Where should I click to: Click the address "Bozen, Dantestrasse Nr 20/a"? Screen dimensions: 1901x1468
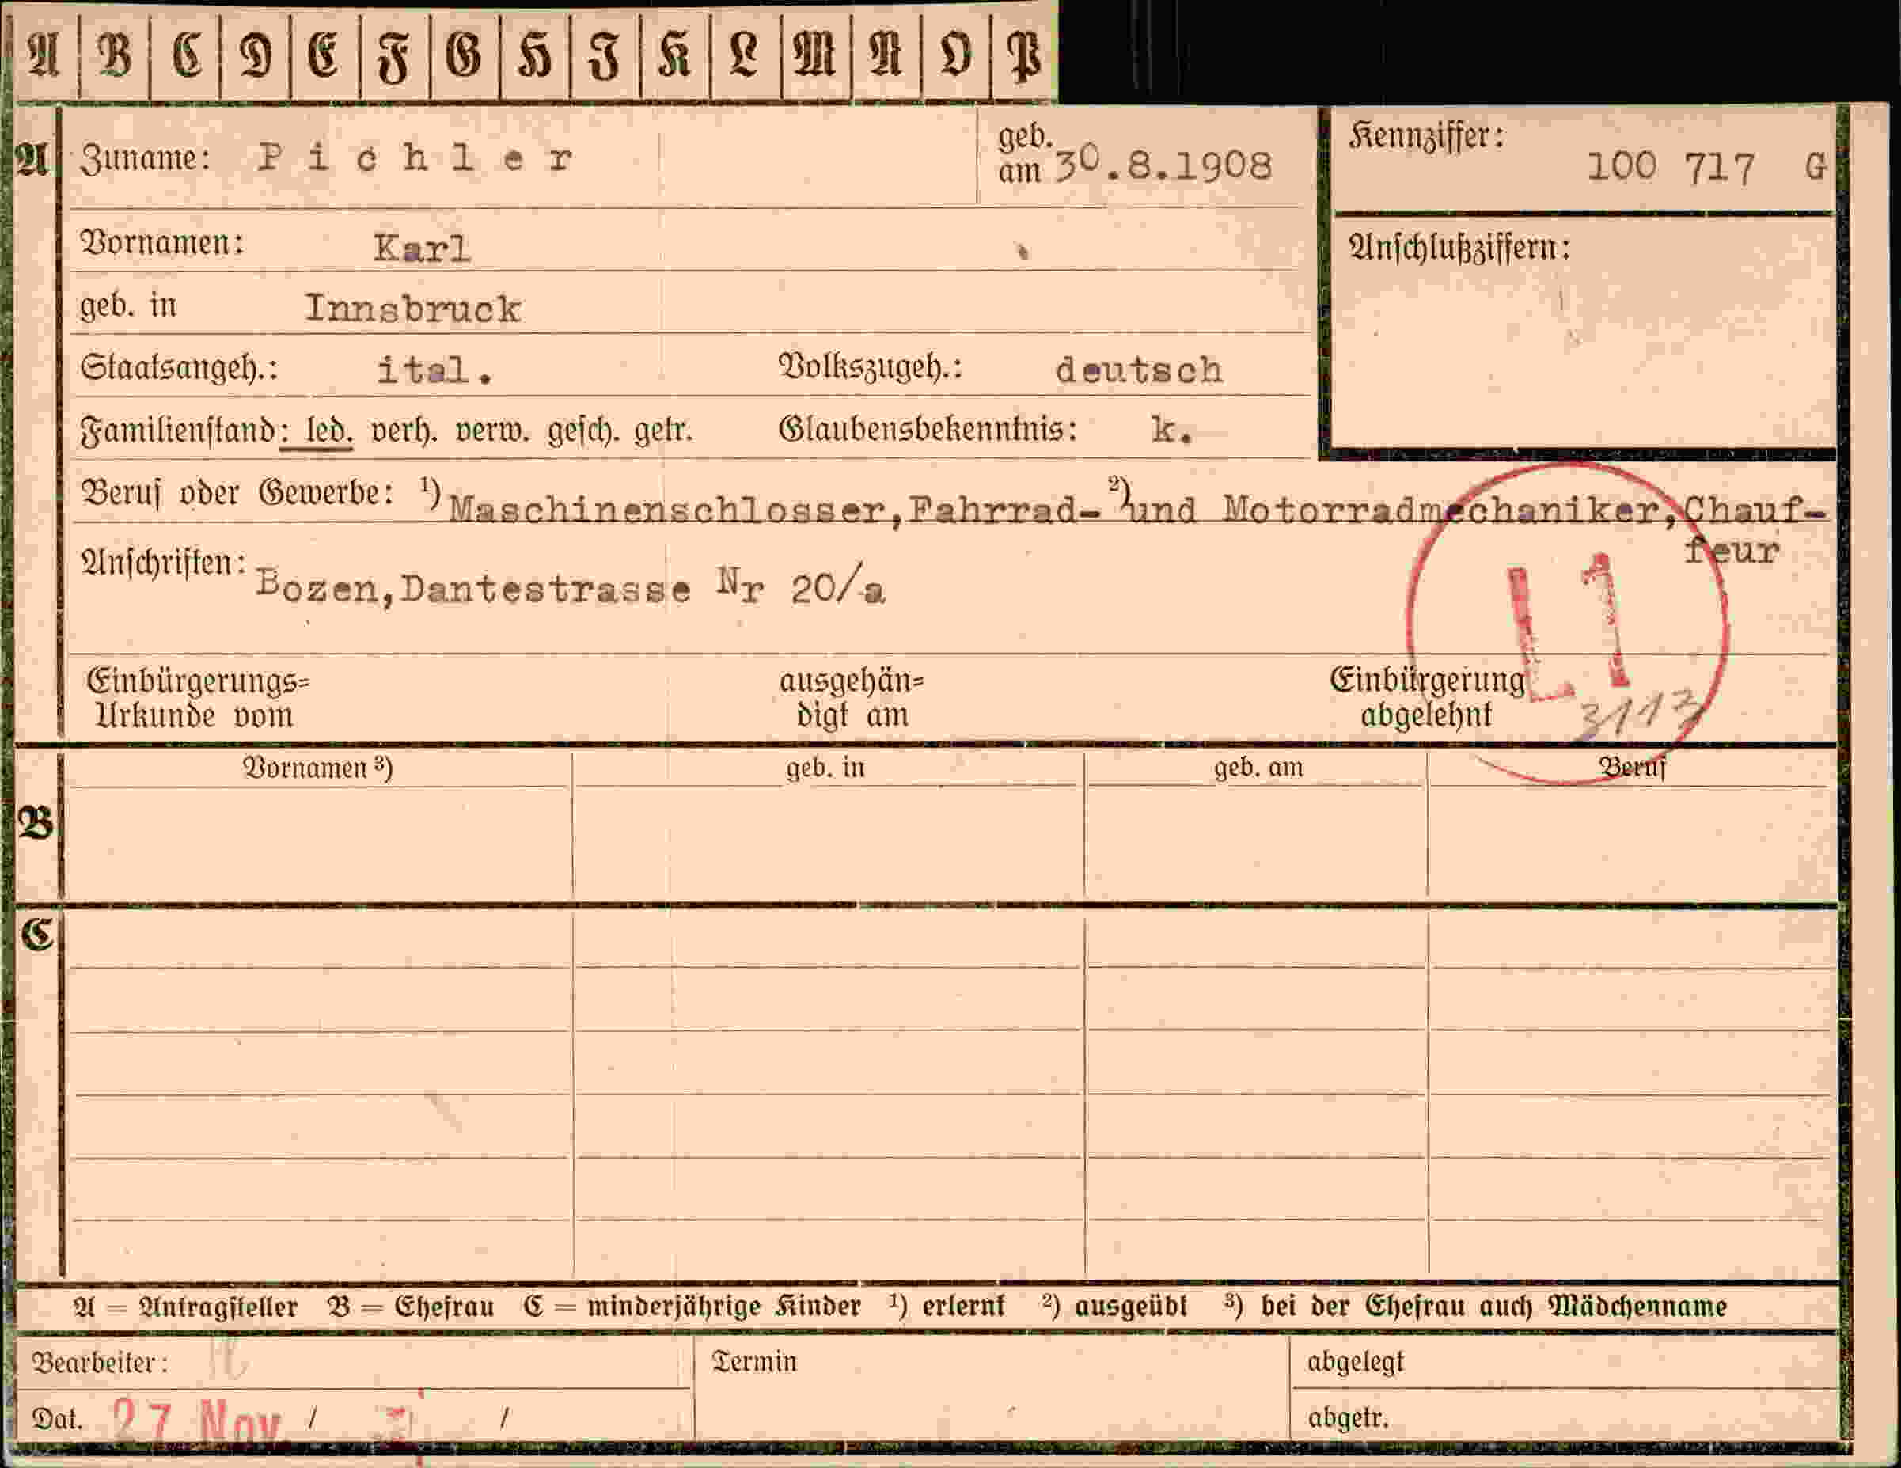[x=571, y=587]
